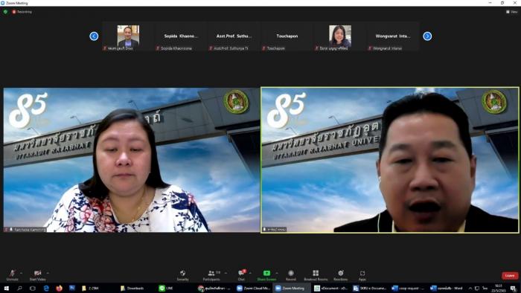Image resolution: width=521 pixels, height=293 pixels.
Task: Switch to coop request Word document
Action: [x=408, y=289]
